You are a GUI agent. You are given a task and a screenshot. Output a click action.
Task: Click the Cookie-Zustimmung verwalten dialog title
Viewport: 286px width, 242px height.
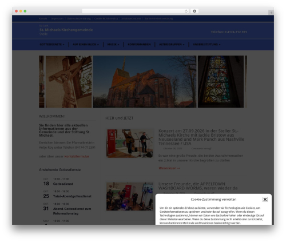click(x=213, y=200)
